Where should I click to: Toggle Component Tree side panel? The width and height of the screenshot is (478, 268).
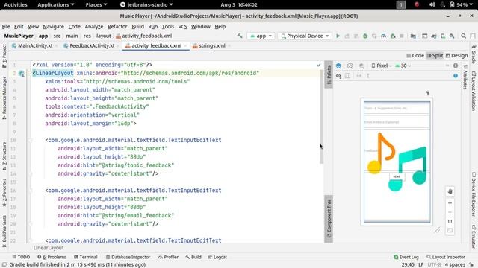329,218
